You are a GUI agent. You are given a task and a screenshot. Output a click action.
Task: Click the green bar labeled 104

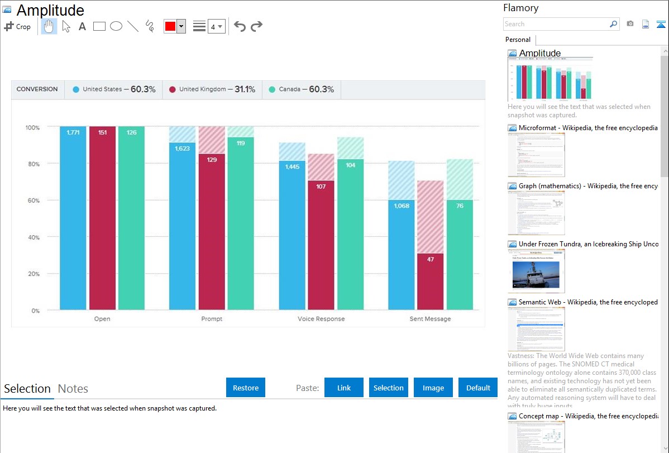pos(350,235)
